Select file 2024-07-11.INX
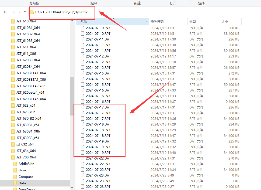Screen dimensions: 261x190 tap(98, 45)
